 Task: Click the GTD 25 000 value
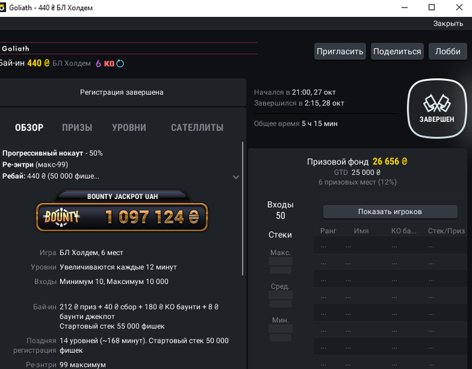click(365, 172)
